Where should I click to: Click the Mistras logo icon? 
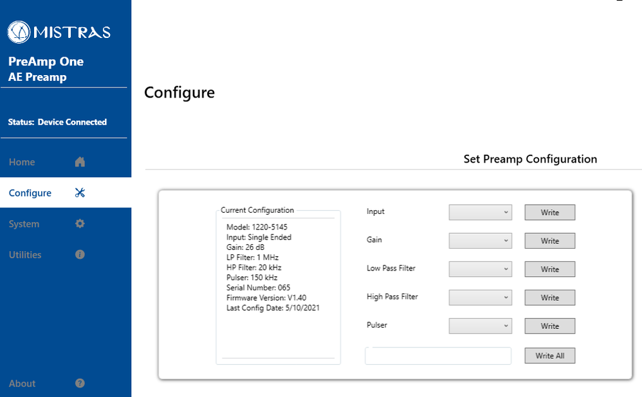[x=19, y=32]
